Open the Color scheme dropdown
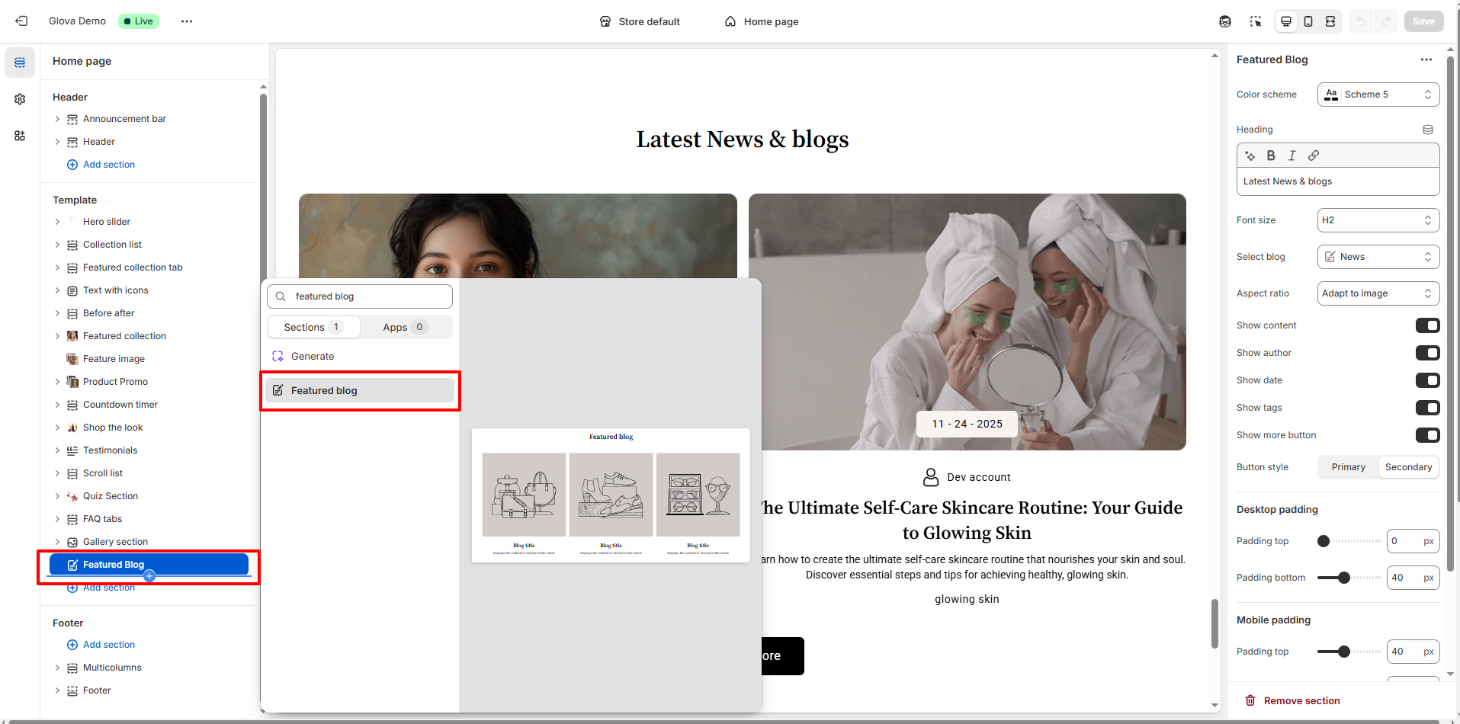Screen dimensions: 1460x724 1378,95
